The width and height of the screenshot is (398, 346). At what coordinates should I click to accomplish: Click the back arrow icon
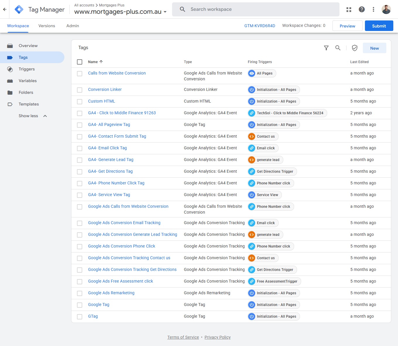pyautogui.click(x=5, y=9)
